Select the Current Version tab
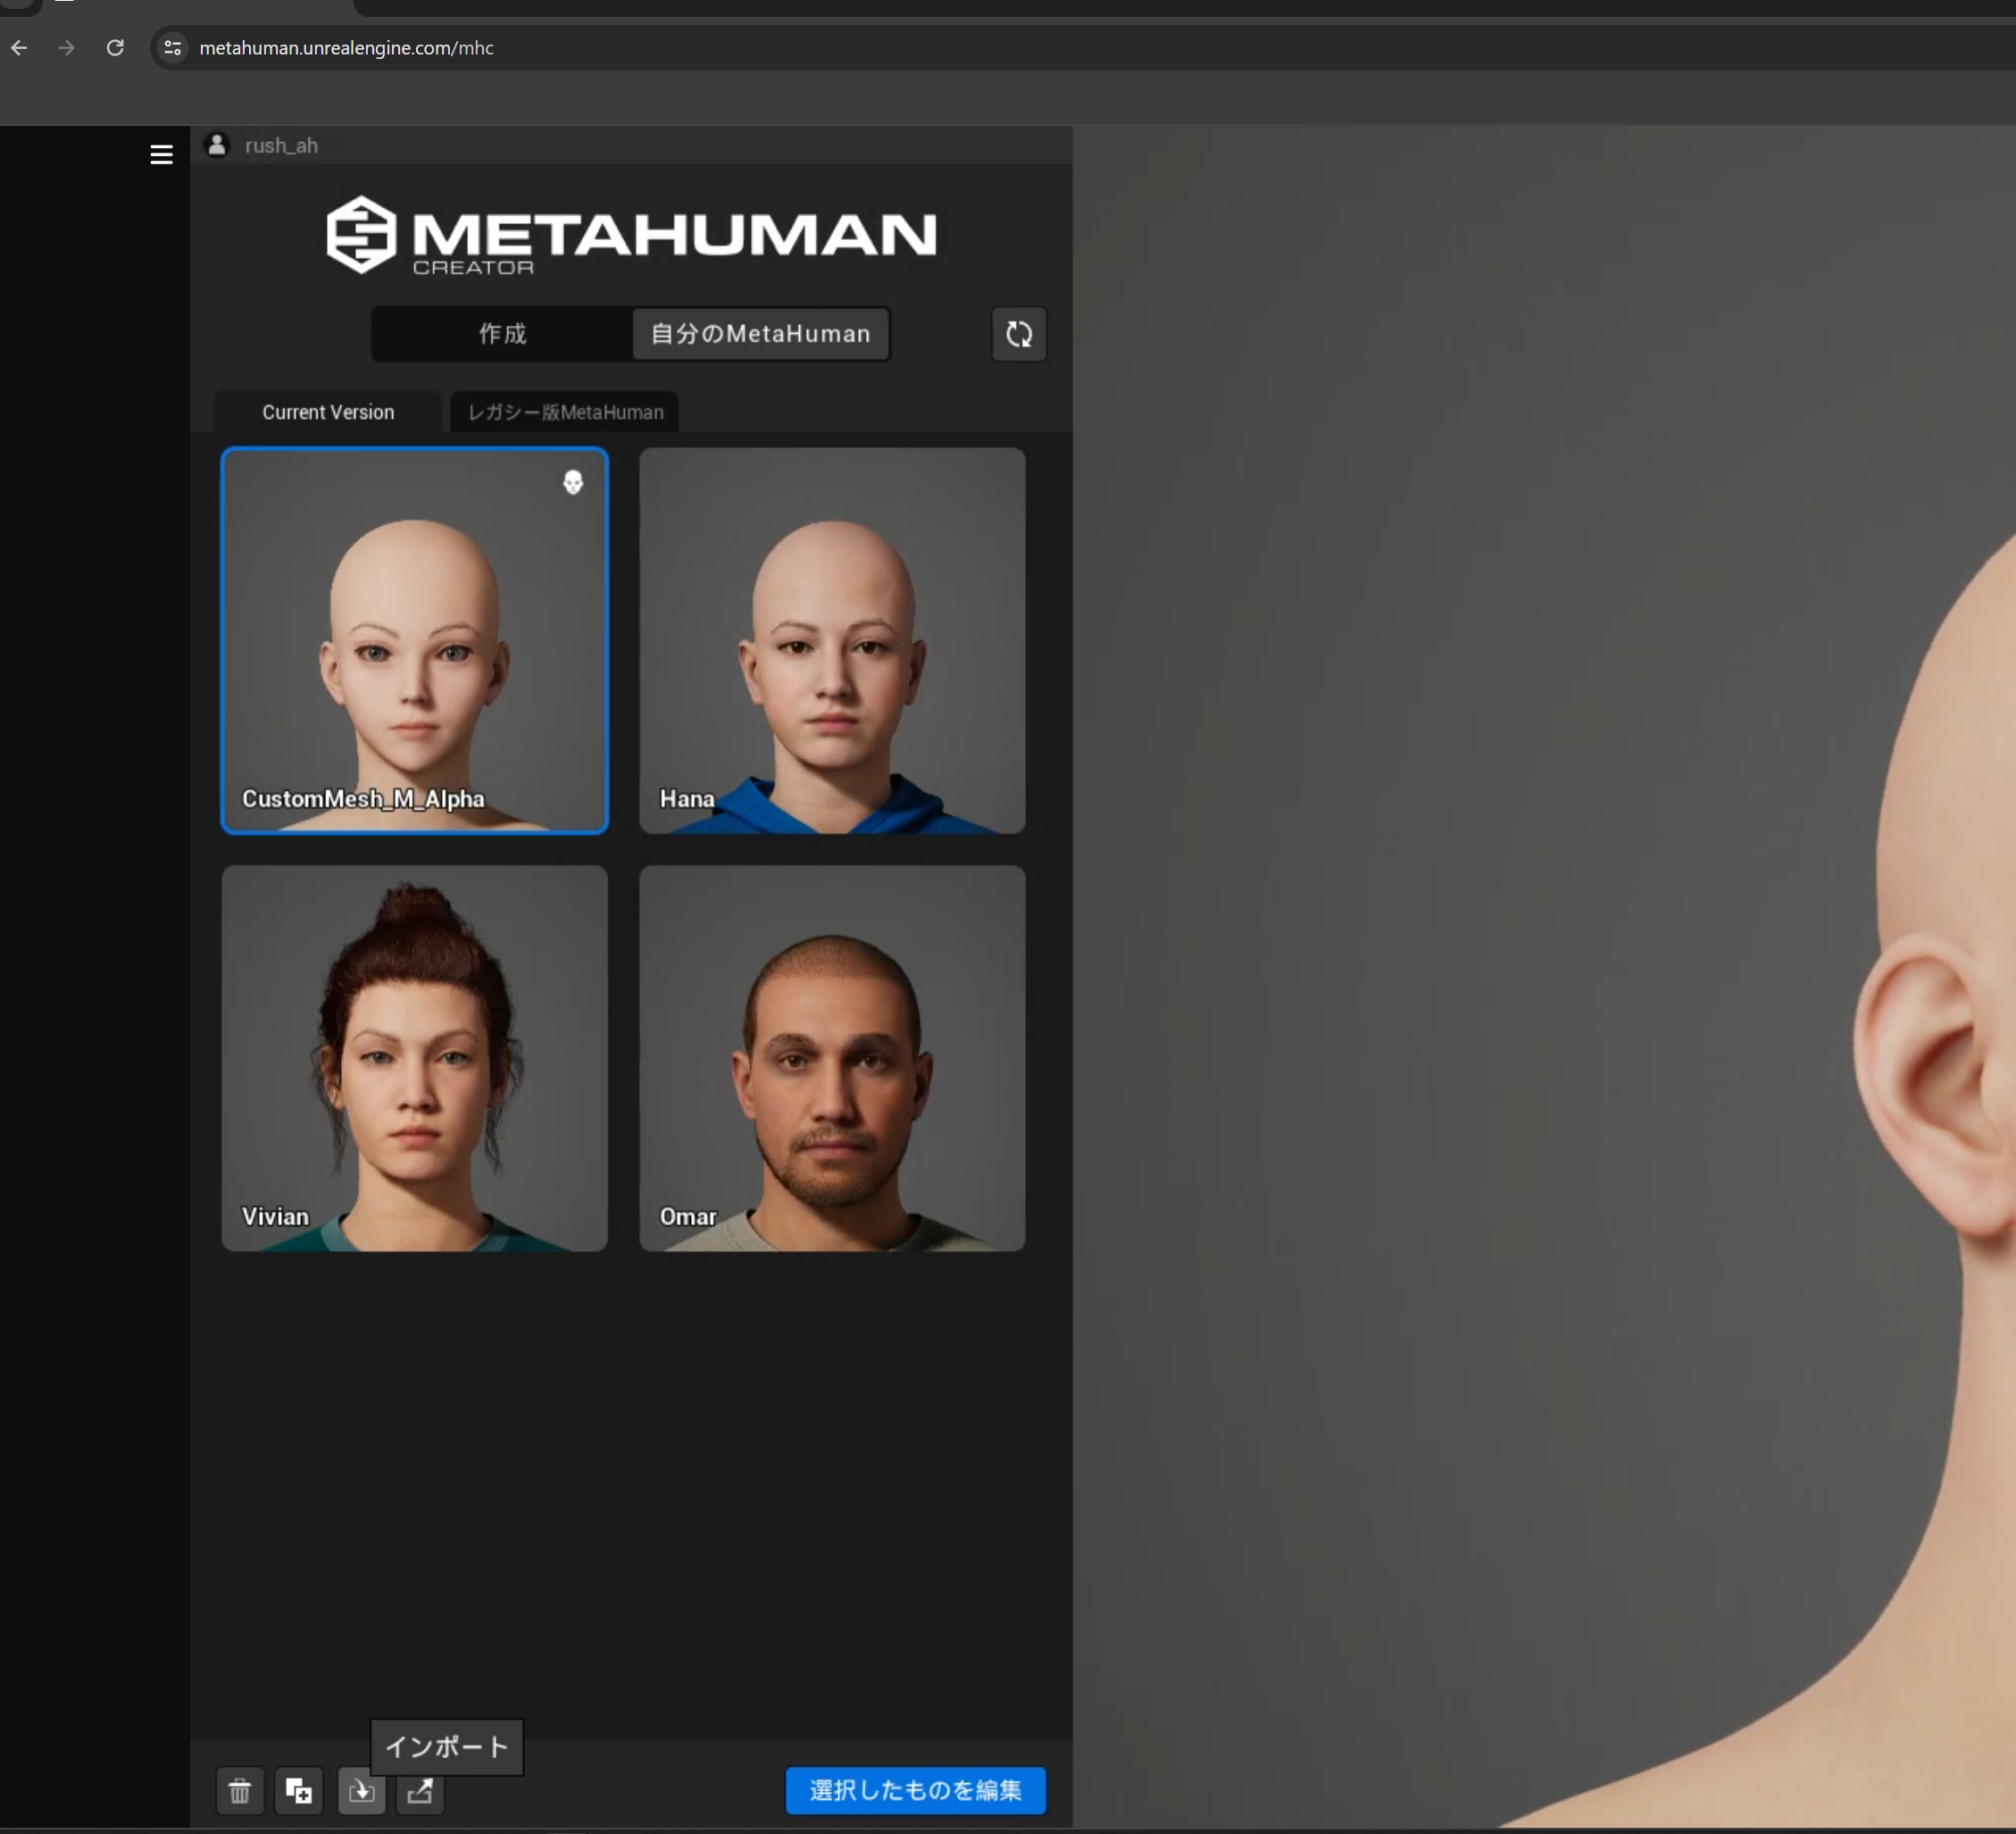This screenshot has width=2016, height=1834. point(327,412)
